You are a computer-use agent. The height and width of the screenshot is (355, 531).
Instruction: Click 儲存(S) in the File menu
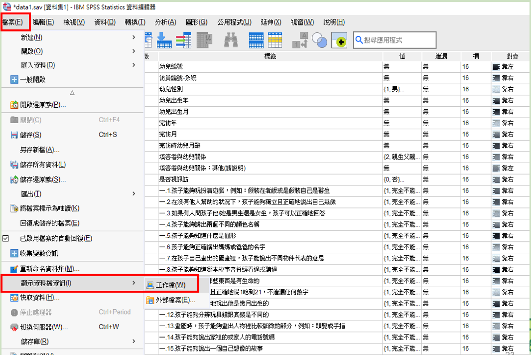(30, 135)
